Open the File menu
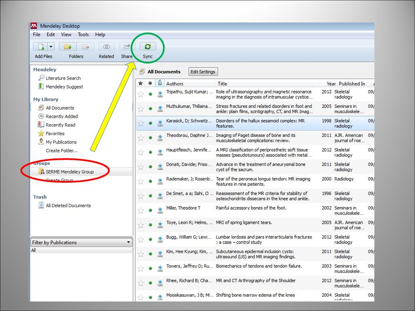 coord(36,35)
